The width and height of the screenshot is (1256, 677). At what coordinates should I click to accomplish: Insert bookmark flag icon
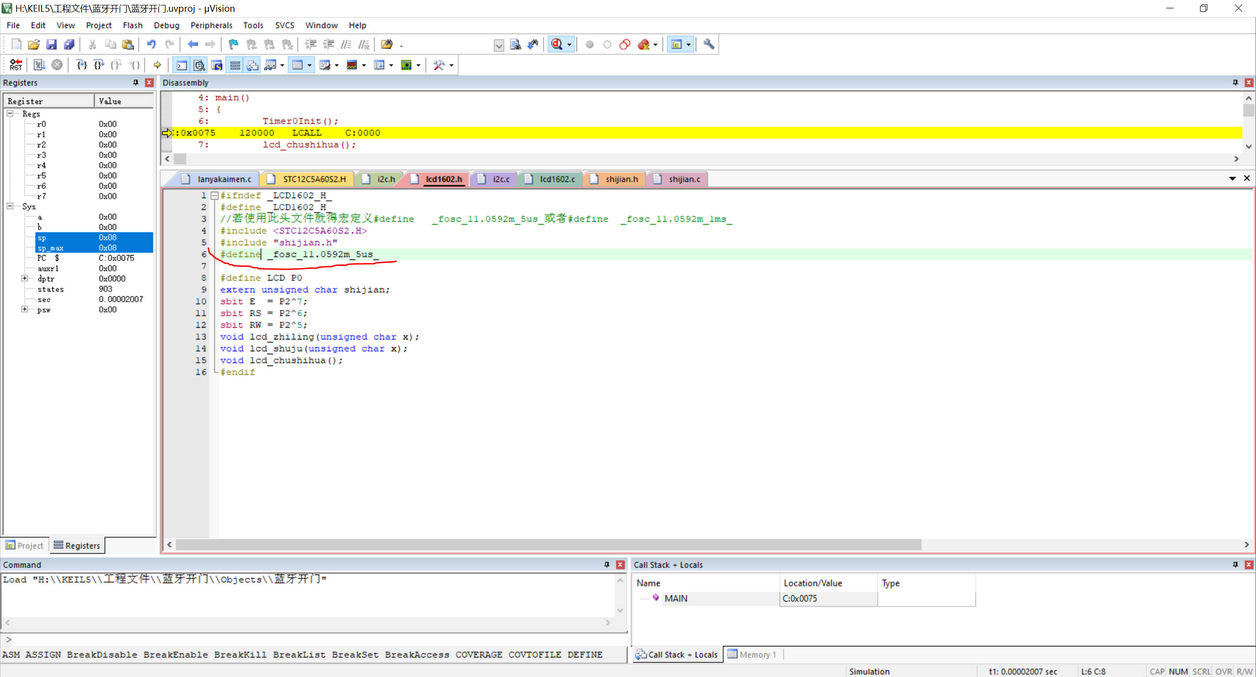234,45
